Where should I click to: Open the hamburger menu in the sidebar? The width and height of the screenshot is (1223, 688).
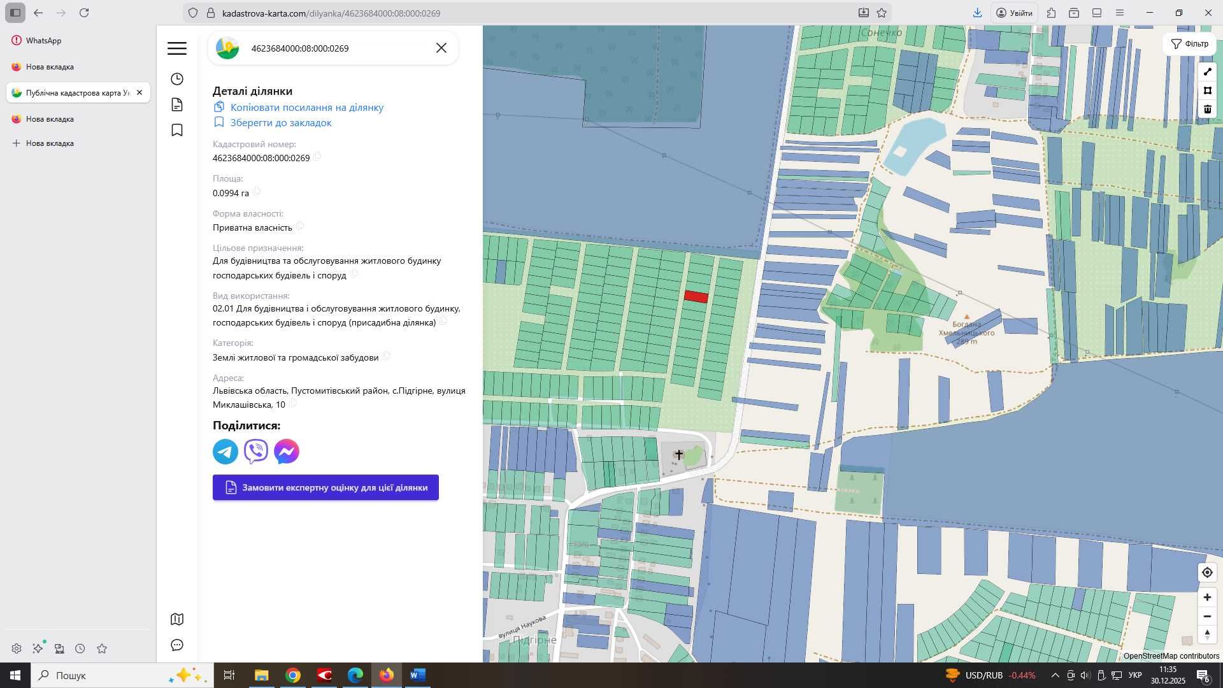[x=177, y=48]
